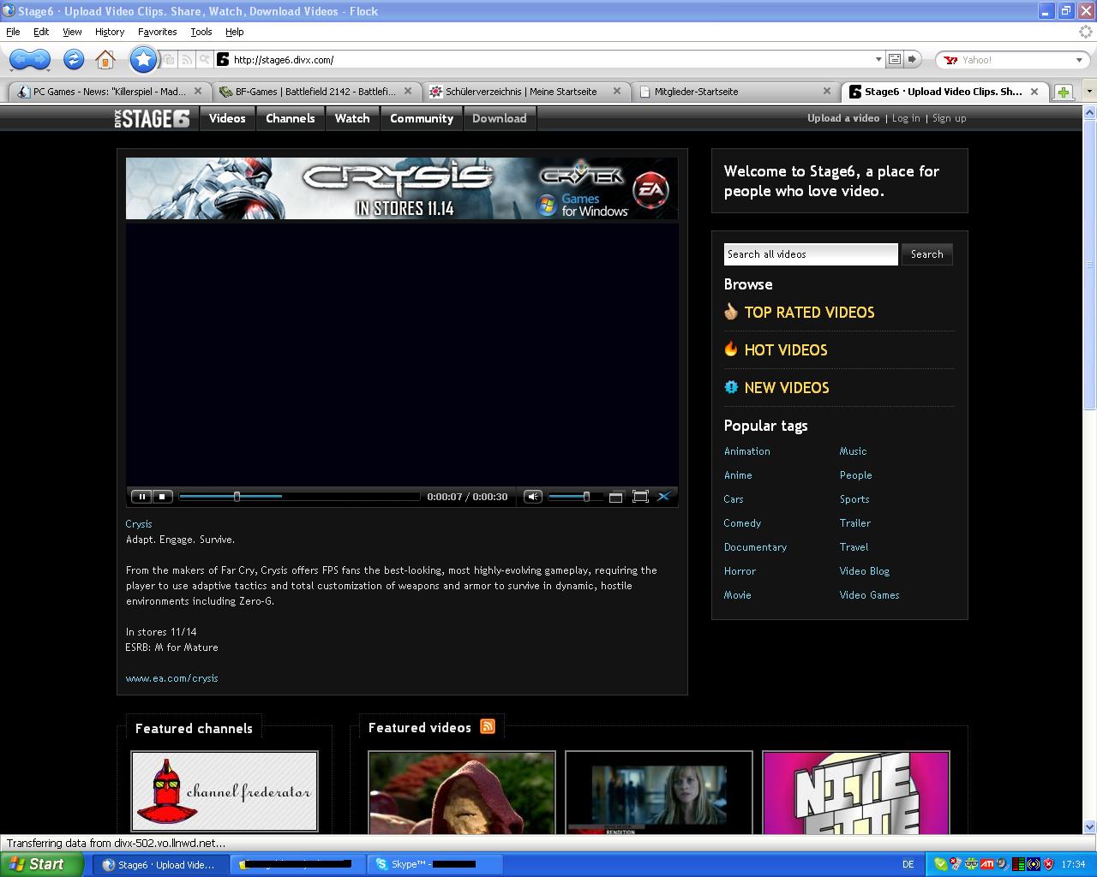The image size is (1097, 877).
Task: Switch to the BF-Games Battlefield 2142 tab
Action: (314, 92)
